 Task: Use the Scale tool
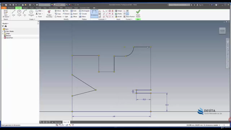[x=73, y=11]
